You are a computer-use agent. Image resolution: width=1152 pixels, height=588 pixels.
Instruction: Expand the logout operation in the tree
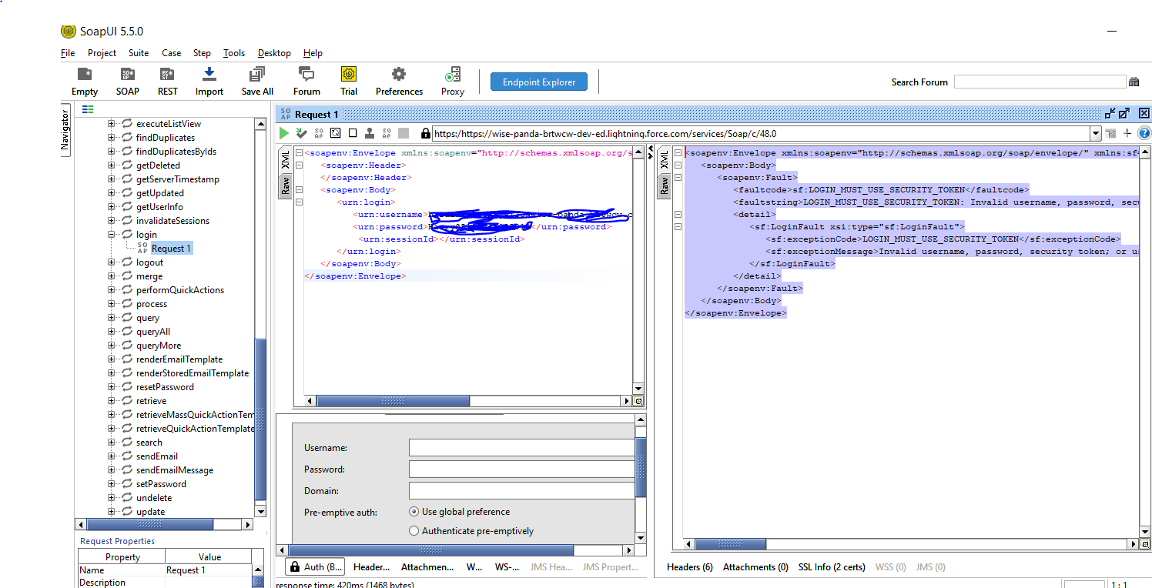112,262
